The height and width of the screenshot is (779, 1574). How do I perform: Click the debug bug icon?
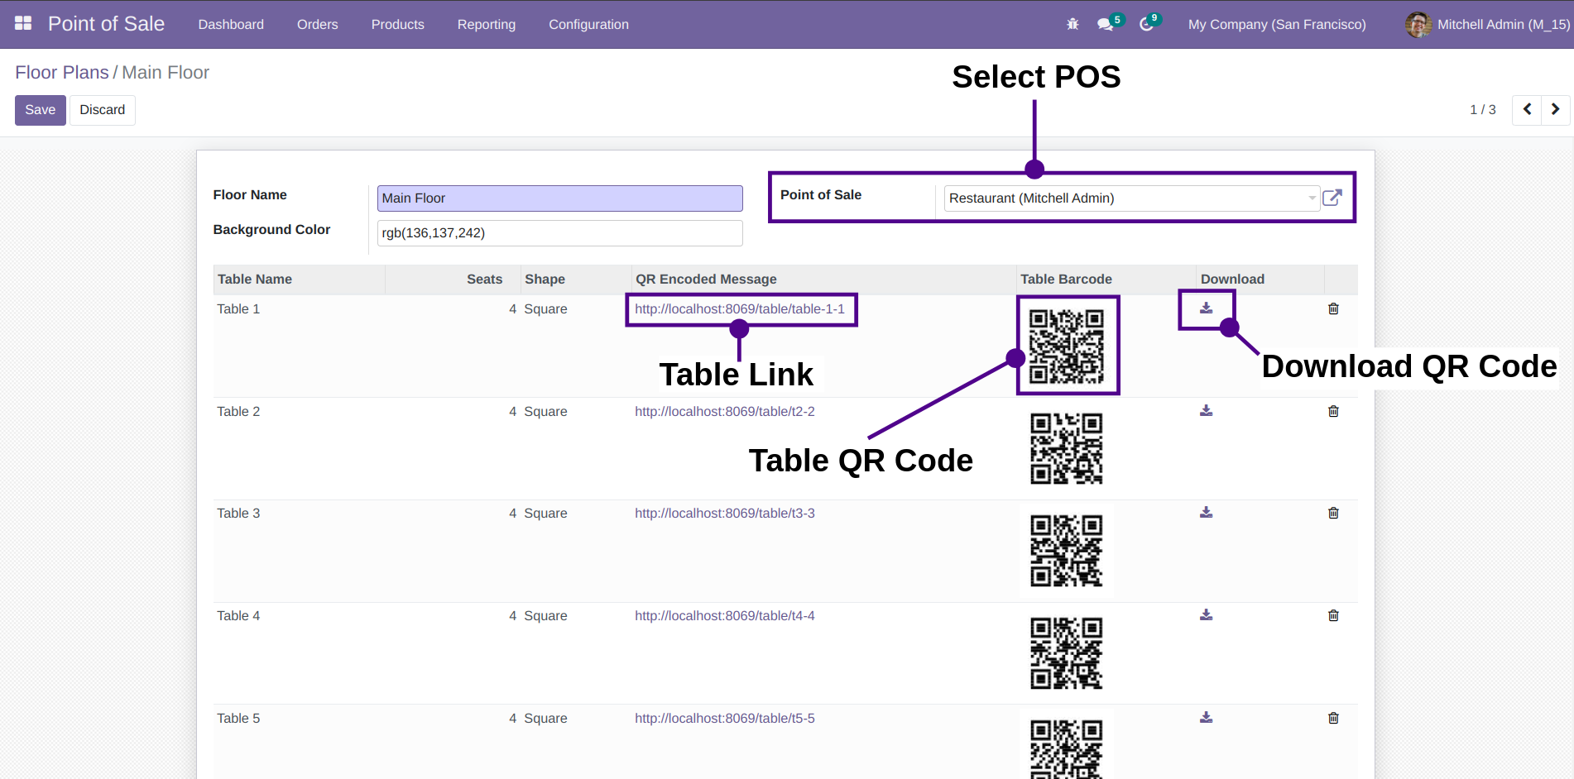click(1073, 24)
